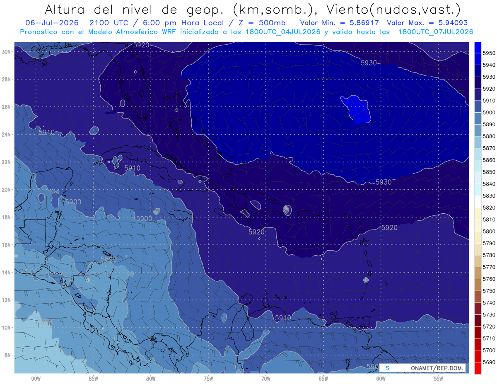Click the '8N' latitude axis label

tap(7, 355)
